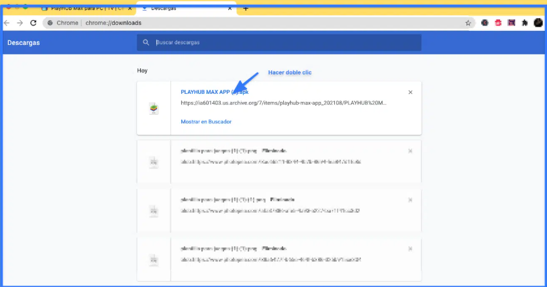Click the back navigation arrow
Screen dimensions: 547x287
pos(7,23)
